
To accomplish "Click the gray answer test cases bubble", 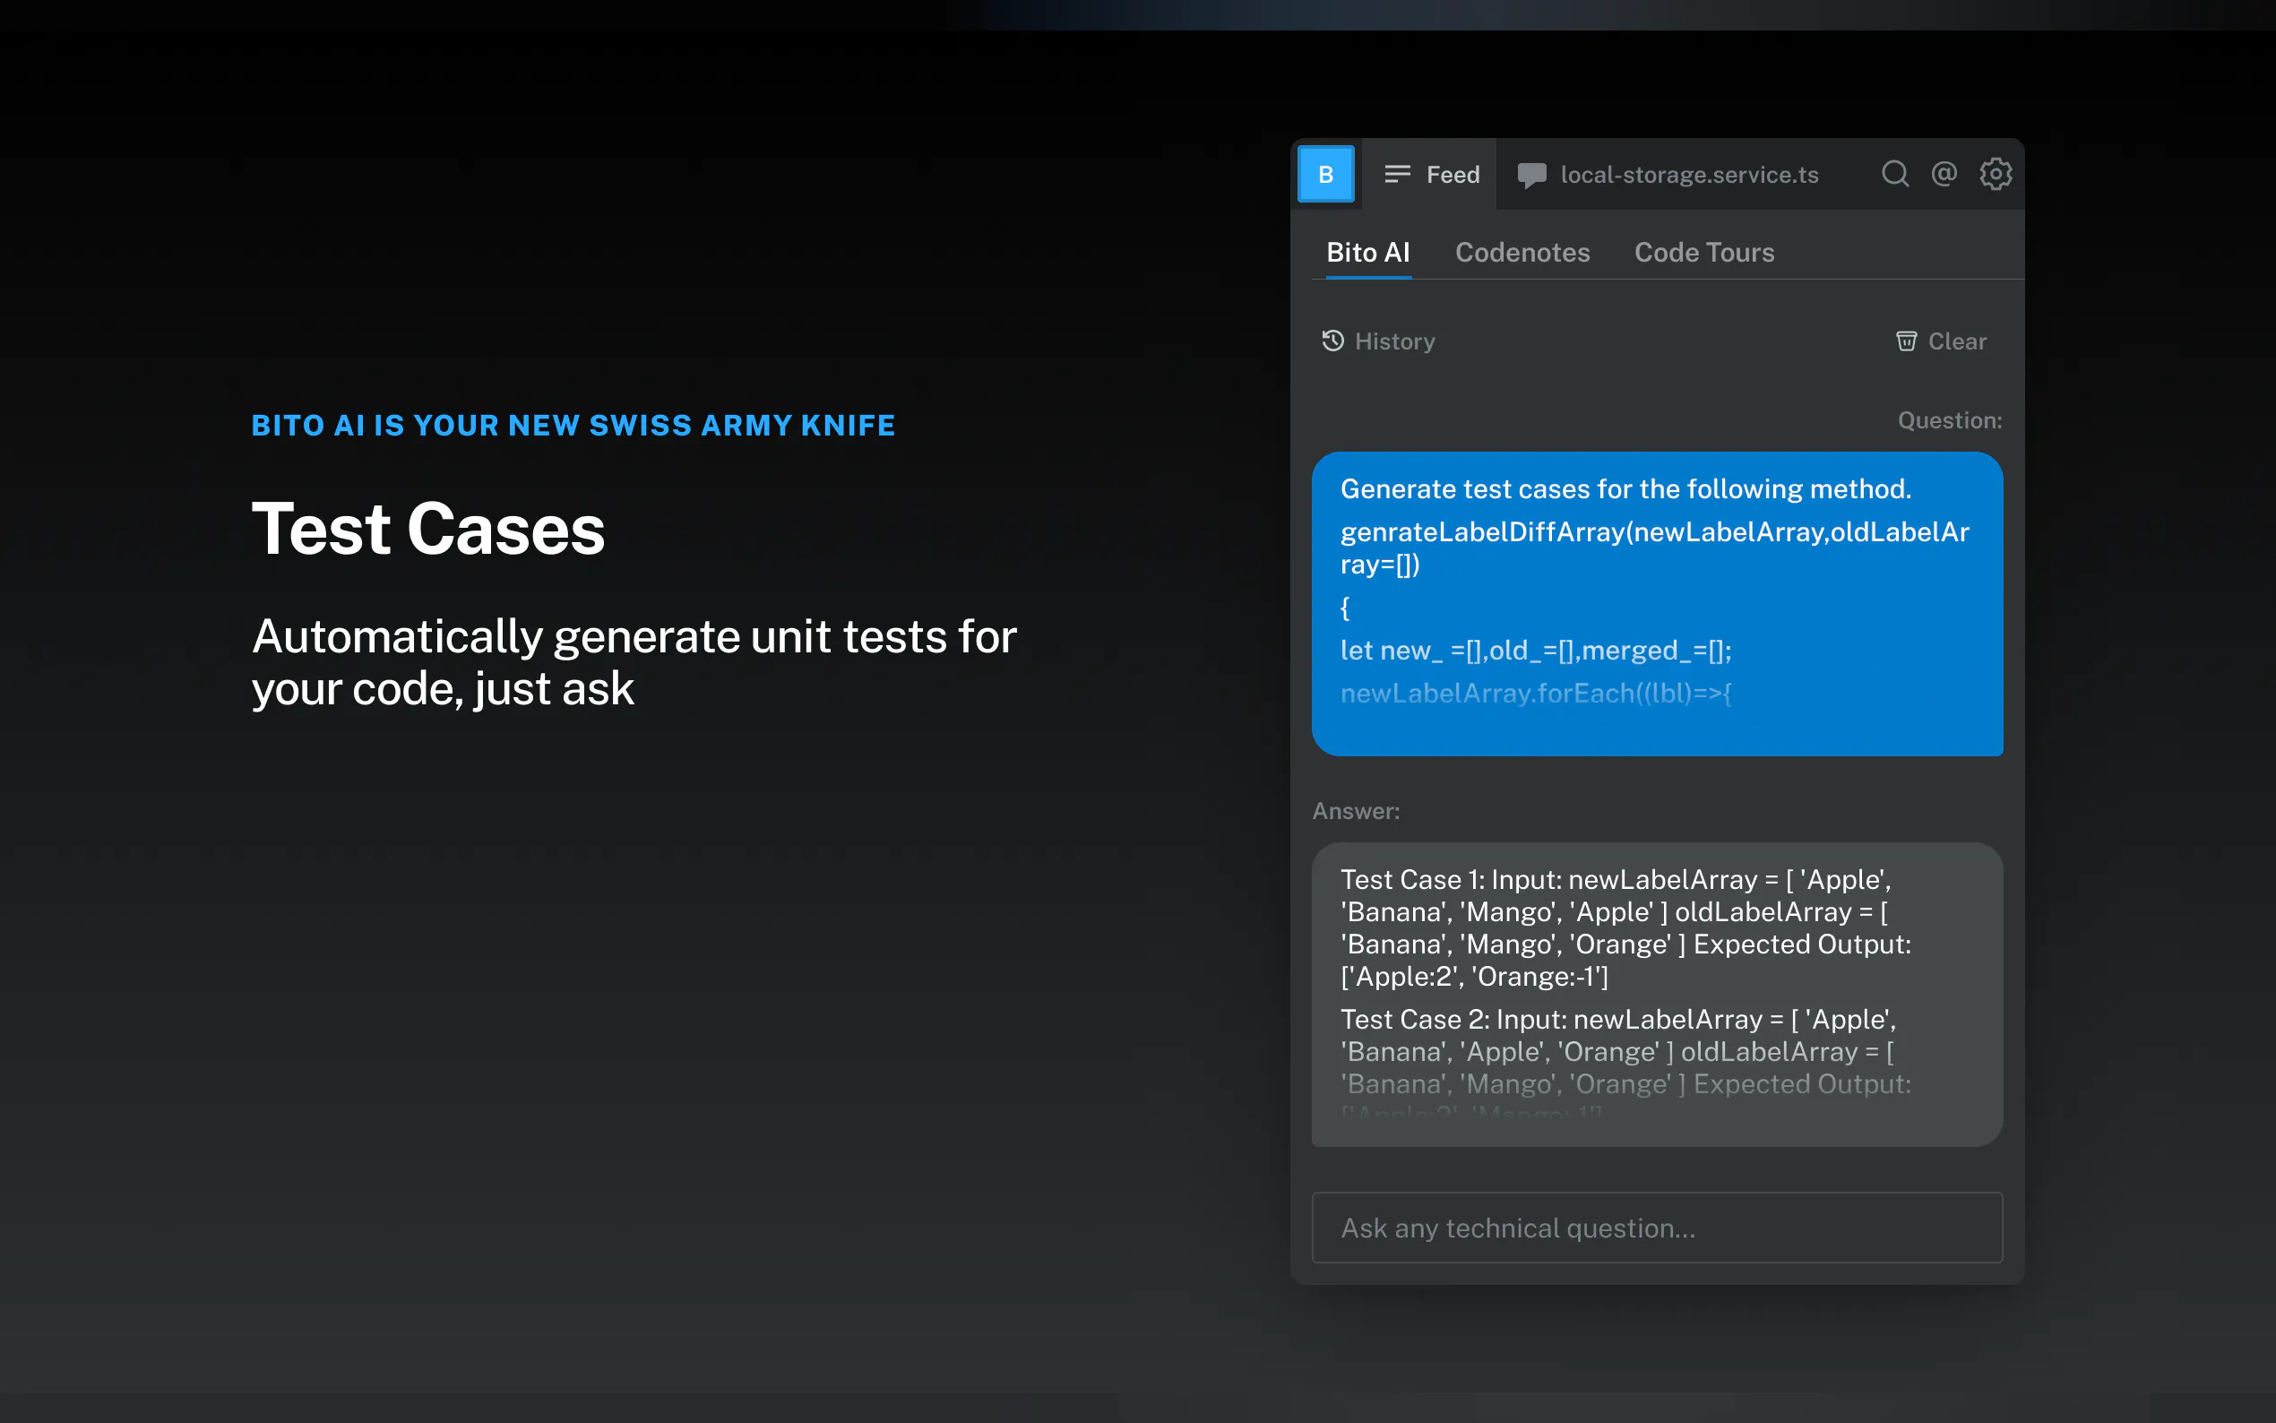I will [1656, 993].
